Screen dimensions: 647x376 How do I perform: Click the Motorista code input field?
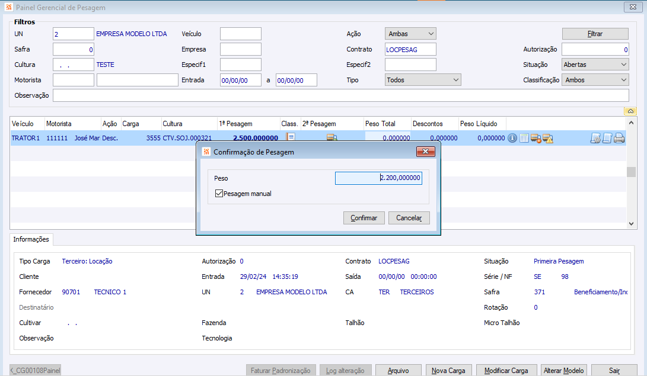74,80
